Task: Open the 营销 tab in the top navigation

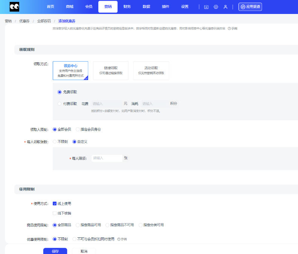Action: [108, 7]
